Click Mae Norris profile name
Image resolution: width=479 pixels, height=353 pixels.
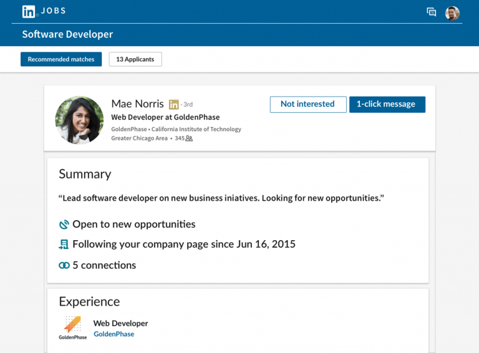click(x=137, y=104)
